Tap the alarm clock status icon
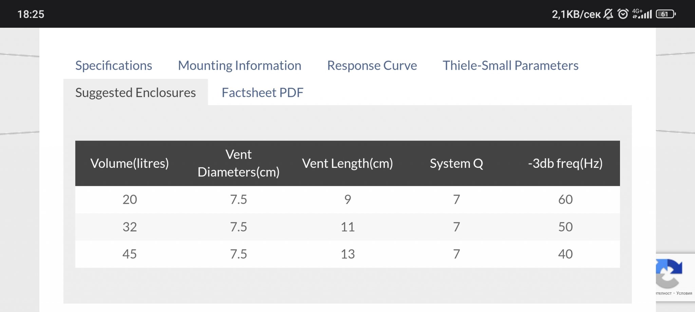 pyautogui.click(x=623, y=14)
